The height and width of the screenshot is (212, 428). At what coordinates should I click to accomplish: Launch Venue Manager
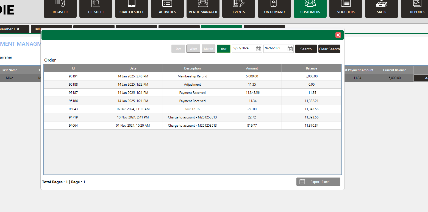tap(203, 9)
